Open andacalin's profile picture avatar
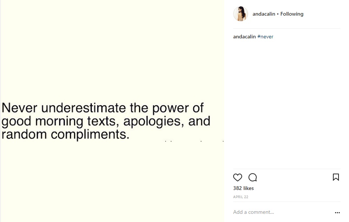Viewport: 349px width, 222px height. [241, 14]
